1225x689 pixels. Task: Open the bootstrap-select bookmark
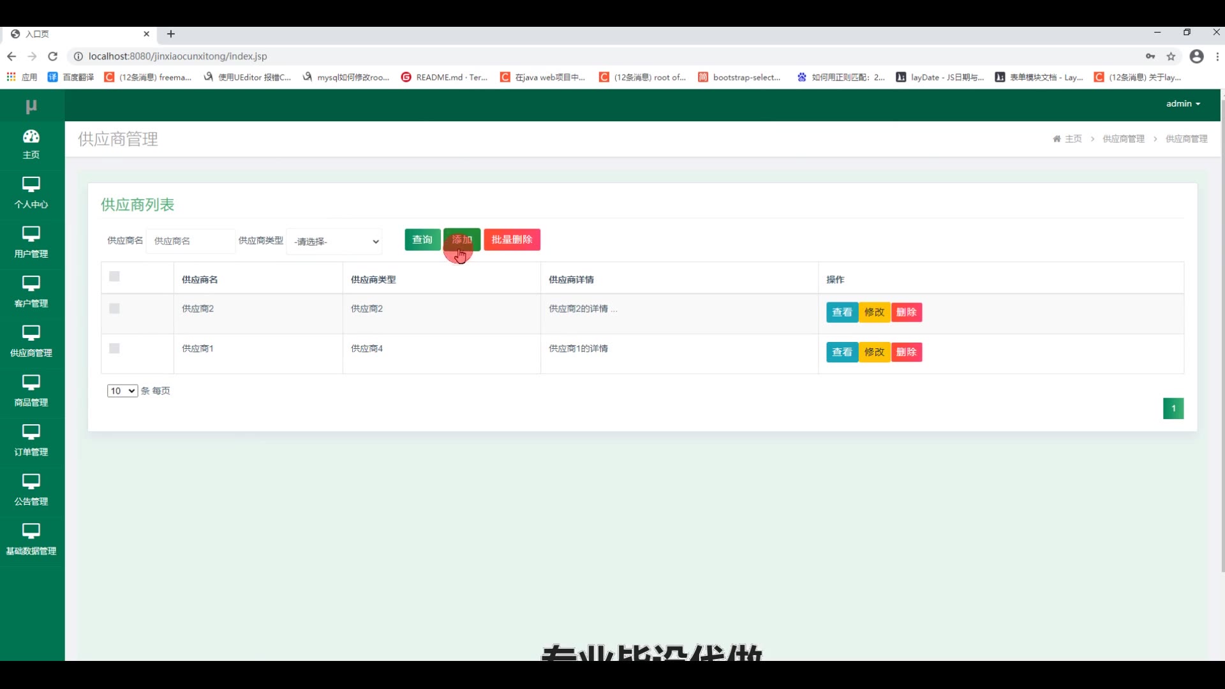point(739,77)
